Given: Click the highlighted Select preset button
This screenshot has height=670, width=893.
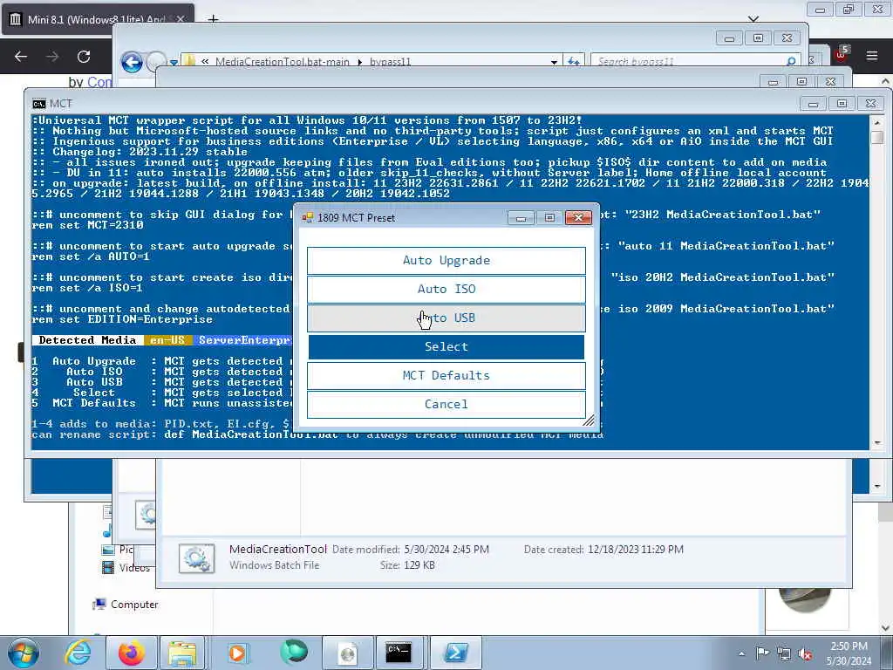Looking at the screenshot, I should [446, 346].
